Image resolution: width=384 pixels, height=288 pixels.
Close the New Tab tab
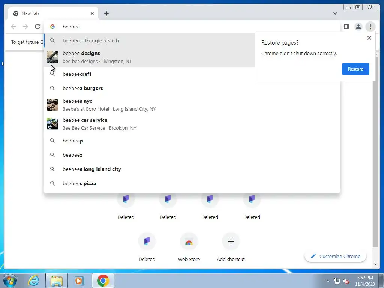pyautogui.click(x=92, y=13)
